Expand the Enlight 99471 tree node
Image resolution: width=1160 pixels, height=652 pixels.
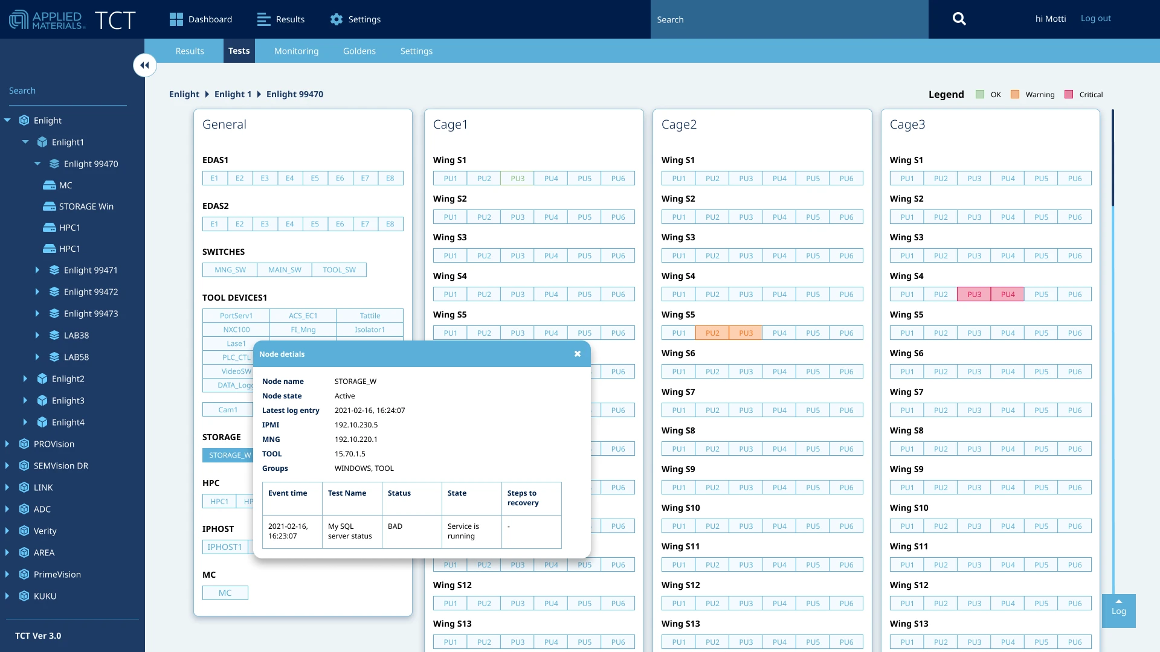37,270
